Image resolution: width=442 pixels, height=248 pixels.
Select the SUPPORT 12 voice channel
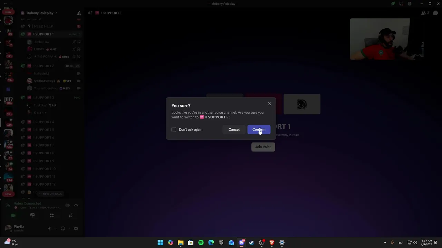tap(50, 184)
